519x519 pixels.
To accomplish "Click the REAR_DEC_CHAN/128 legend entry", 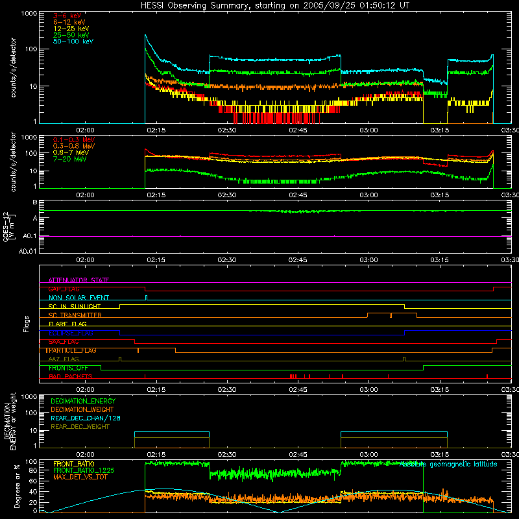I will [86, 418].
